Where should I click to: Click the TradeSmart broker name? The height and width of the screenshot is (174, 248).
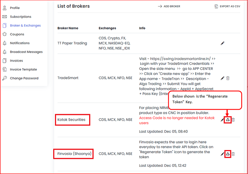[x=68, y=78]
